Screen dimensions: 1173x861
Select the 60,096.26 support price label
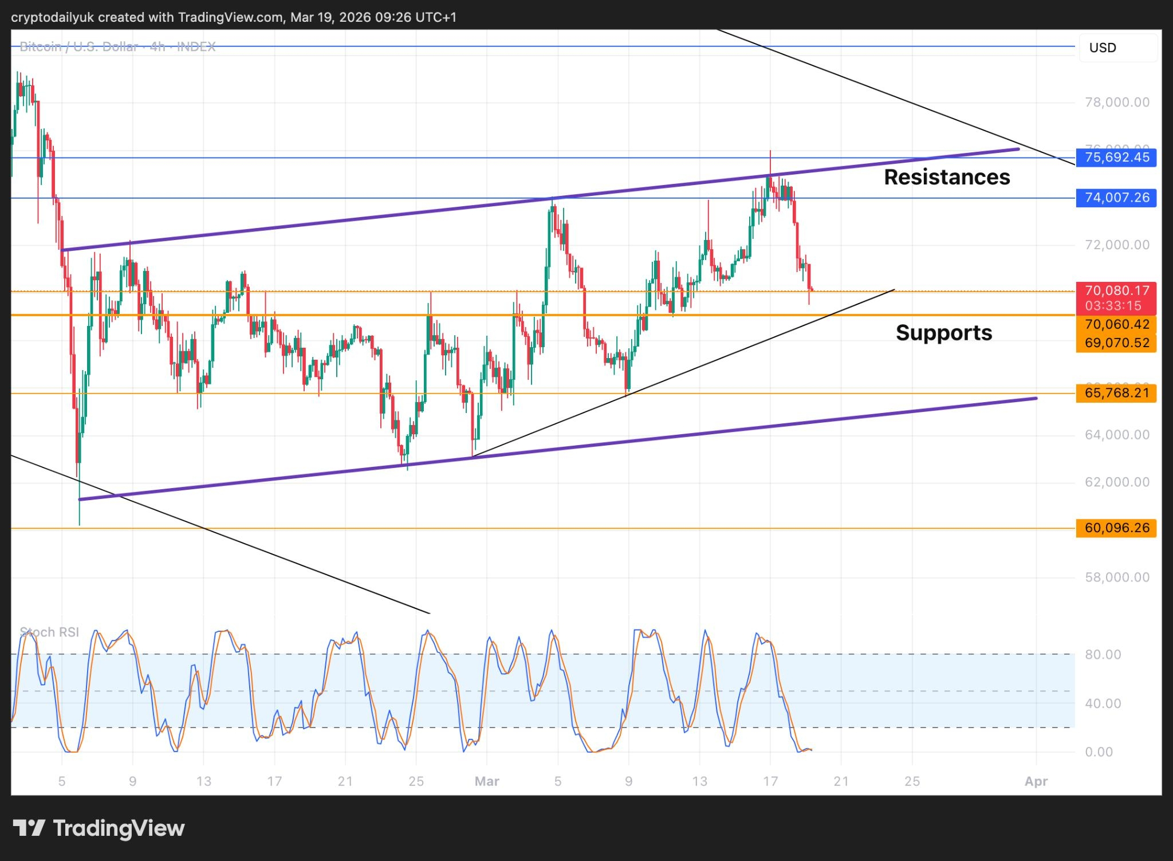[x=1116, y=528]
